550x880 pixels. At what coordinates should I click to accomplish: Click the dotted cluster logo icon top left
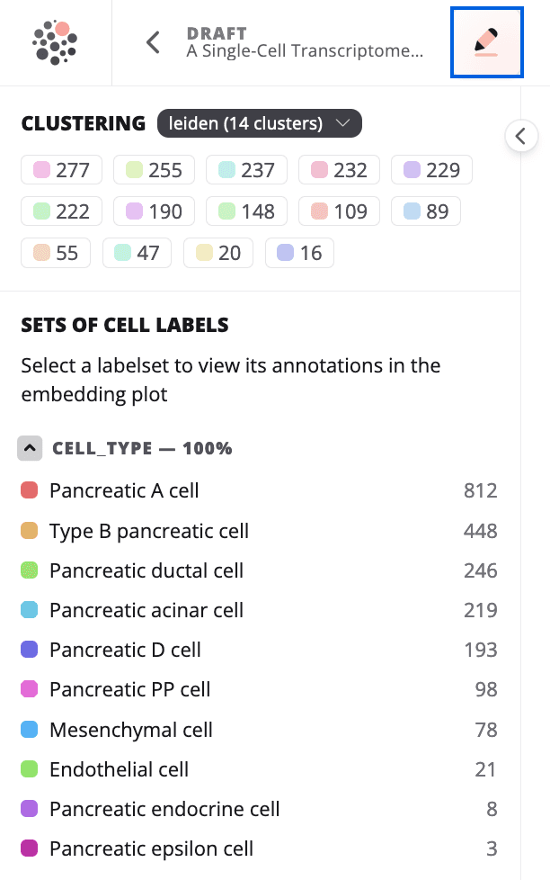coord(52,41)
